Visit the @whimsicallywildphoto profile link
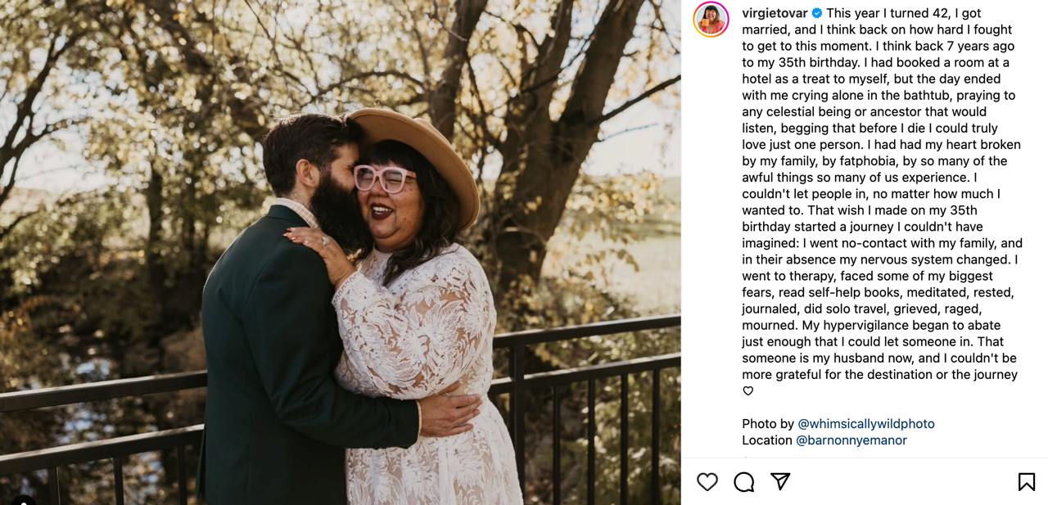Screen dimensions: 1048x505 [x=865, y=424]
